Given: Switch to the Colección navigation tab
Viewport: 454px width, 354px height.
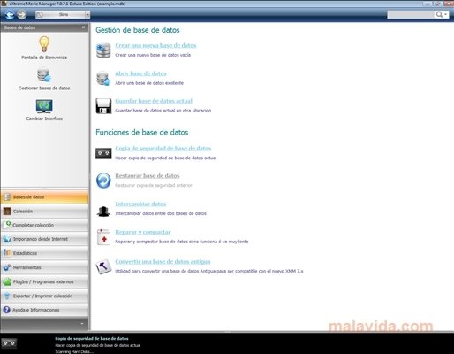Looking at the screenshot, I should [45, 212].
